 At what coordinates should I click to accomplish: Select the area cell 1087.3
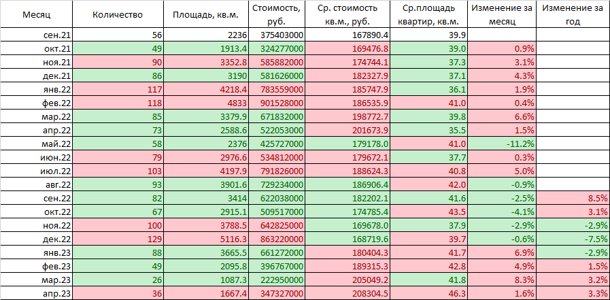(x=206, y=280)
